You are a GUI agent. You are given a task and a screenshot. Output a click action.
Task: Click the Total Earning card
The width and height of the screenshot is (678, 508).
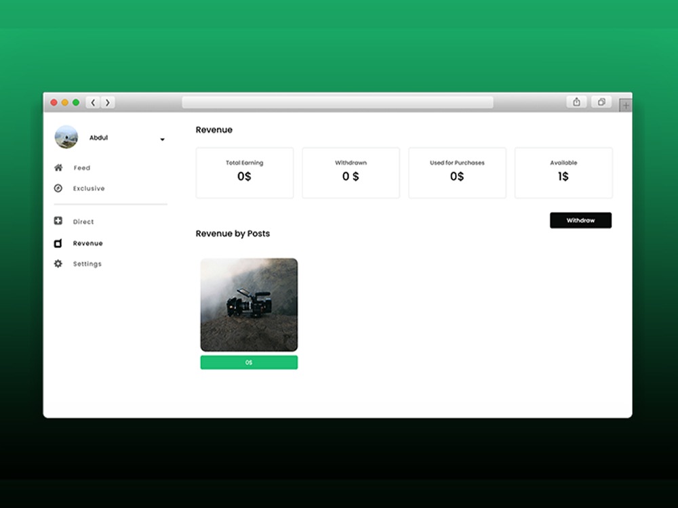245,173
